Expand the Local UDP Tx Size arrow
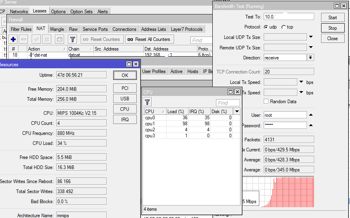Viewport: 350px width, 218px height. pos(311,37)
